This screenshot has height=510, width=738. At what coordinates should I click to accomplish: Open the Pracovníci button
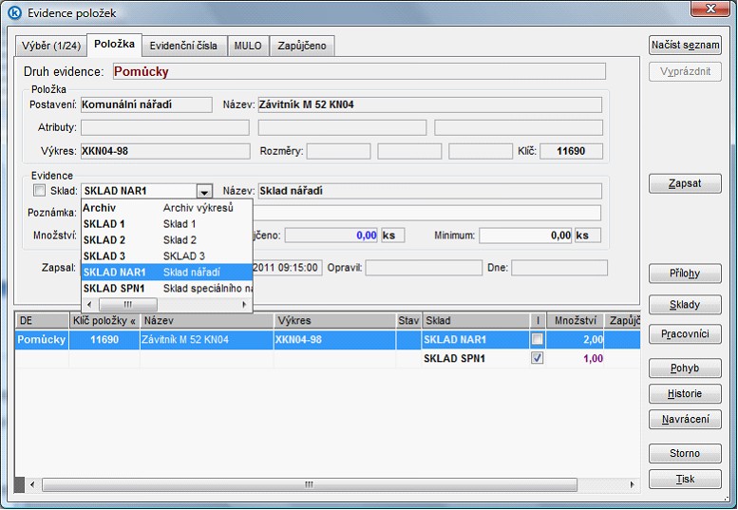pyautogui.click(x=685, y=334)
